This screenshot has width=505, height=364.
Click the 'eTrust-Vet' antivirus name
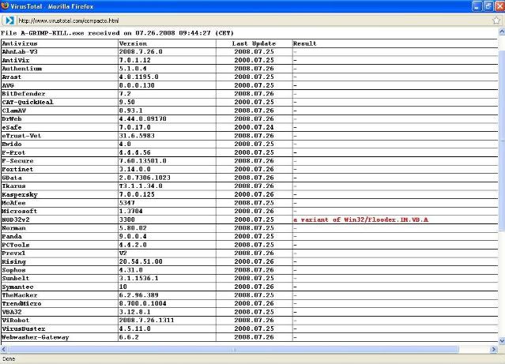click(x=21, y=136)
